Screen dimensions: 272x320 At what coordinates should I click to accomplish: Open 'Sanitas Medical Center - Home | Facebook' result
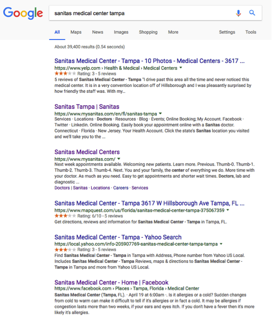[111, 282]
